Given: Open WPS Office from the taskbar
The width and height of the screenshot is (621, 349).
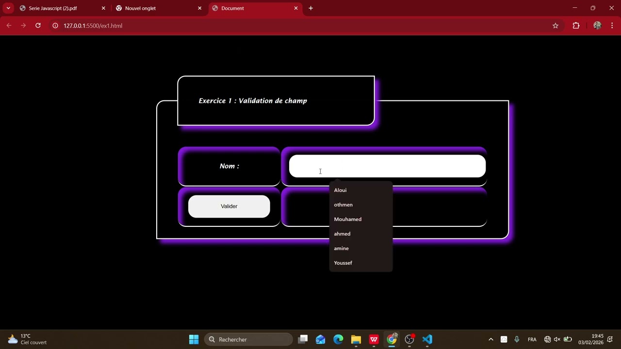Looking at the screenshot, I should coord(374,339).
